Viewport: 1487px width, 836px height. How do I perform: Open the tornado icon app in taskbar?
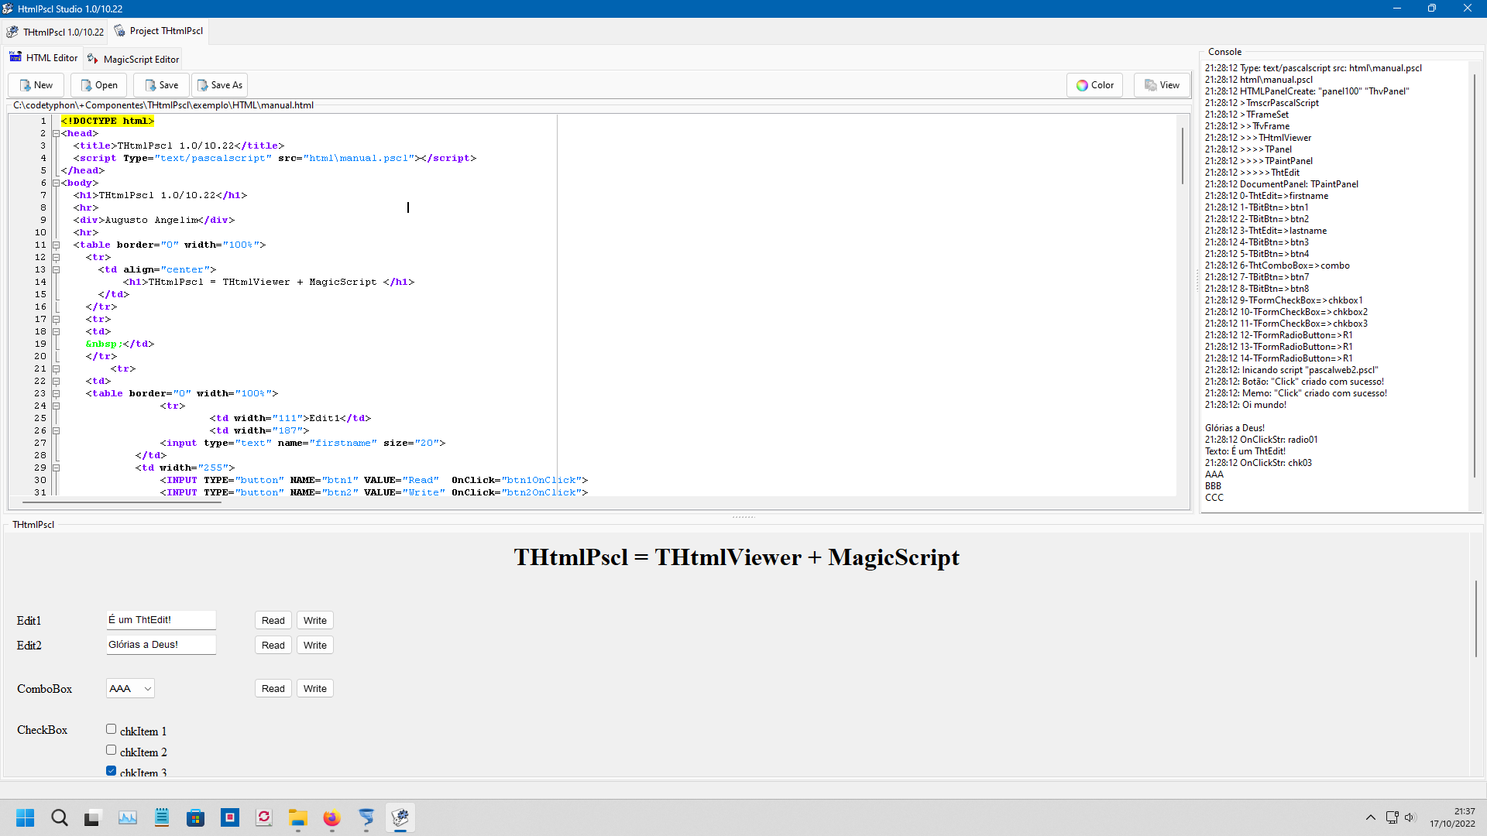coord(366,817)
